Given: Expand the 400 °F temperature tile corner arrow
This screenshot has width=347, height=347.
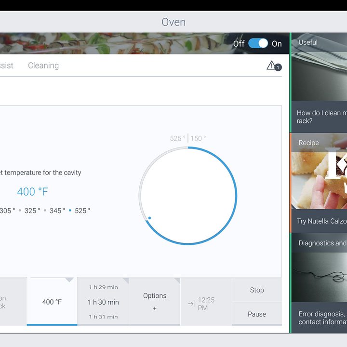Looking at the screenshot, I should point(69,280).
